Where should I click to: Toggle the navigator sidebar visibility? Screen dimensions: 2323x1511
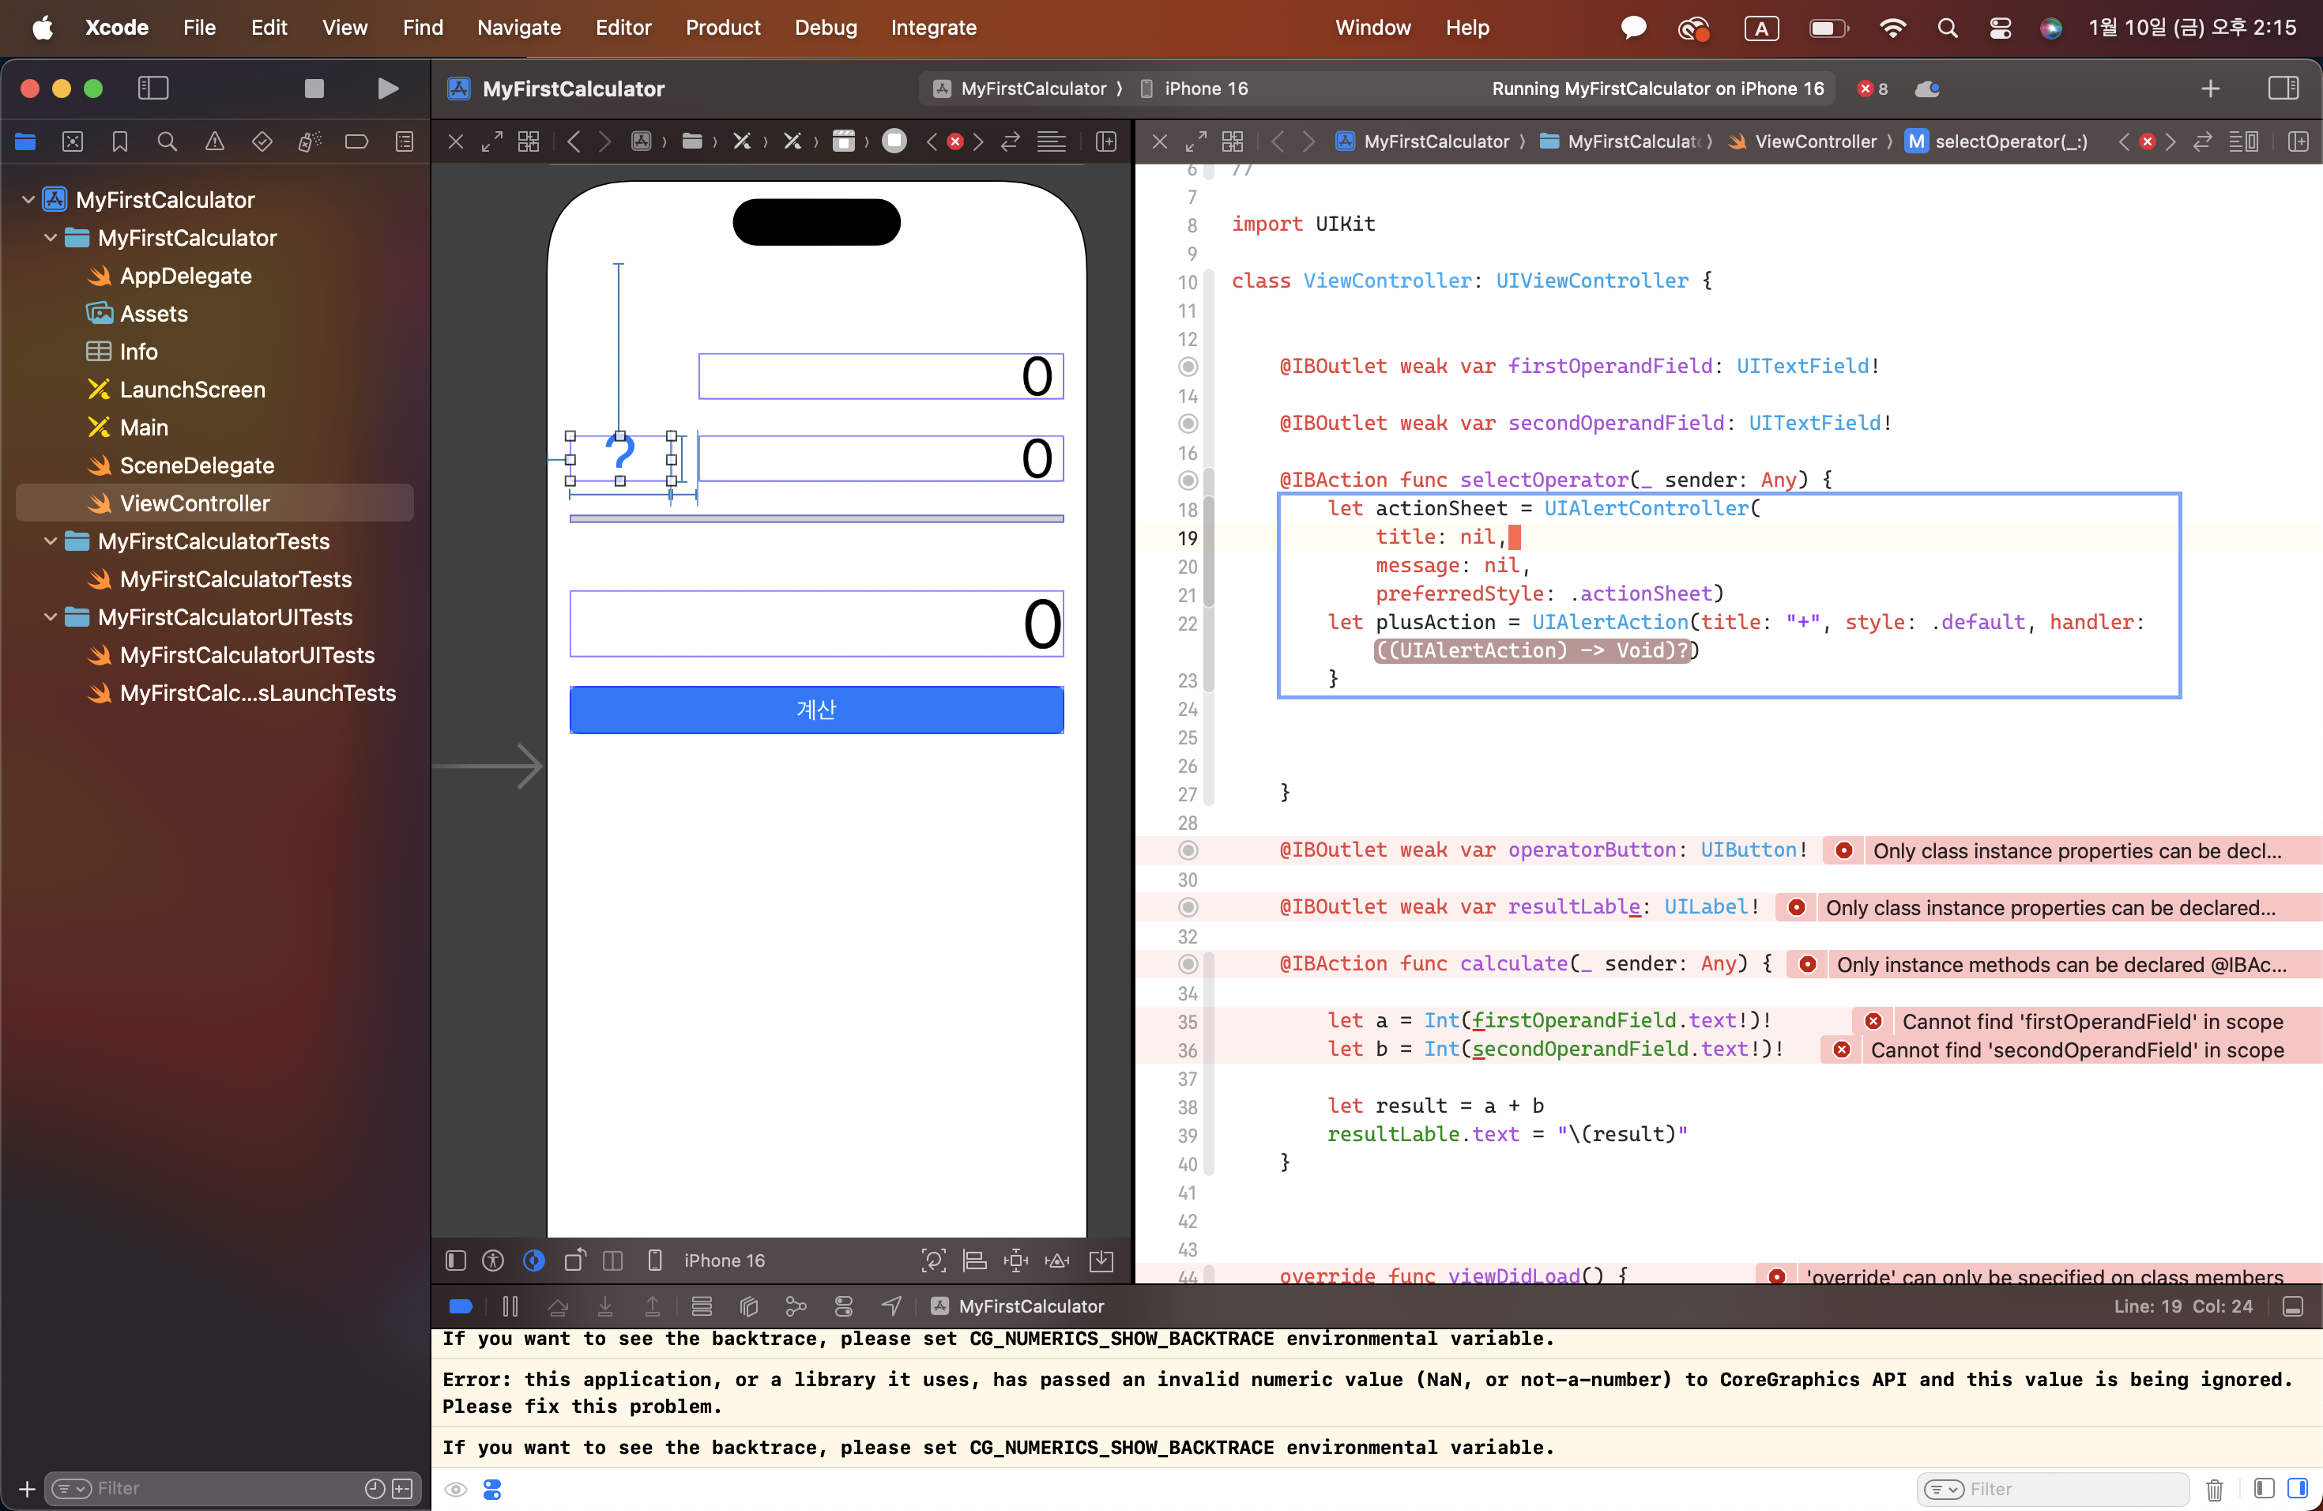(x=152, y=89)
